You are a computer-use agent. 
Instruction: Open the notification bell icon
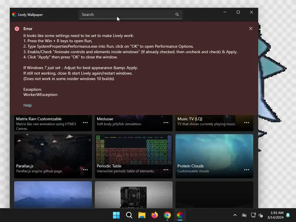288,215
